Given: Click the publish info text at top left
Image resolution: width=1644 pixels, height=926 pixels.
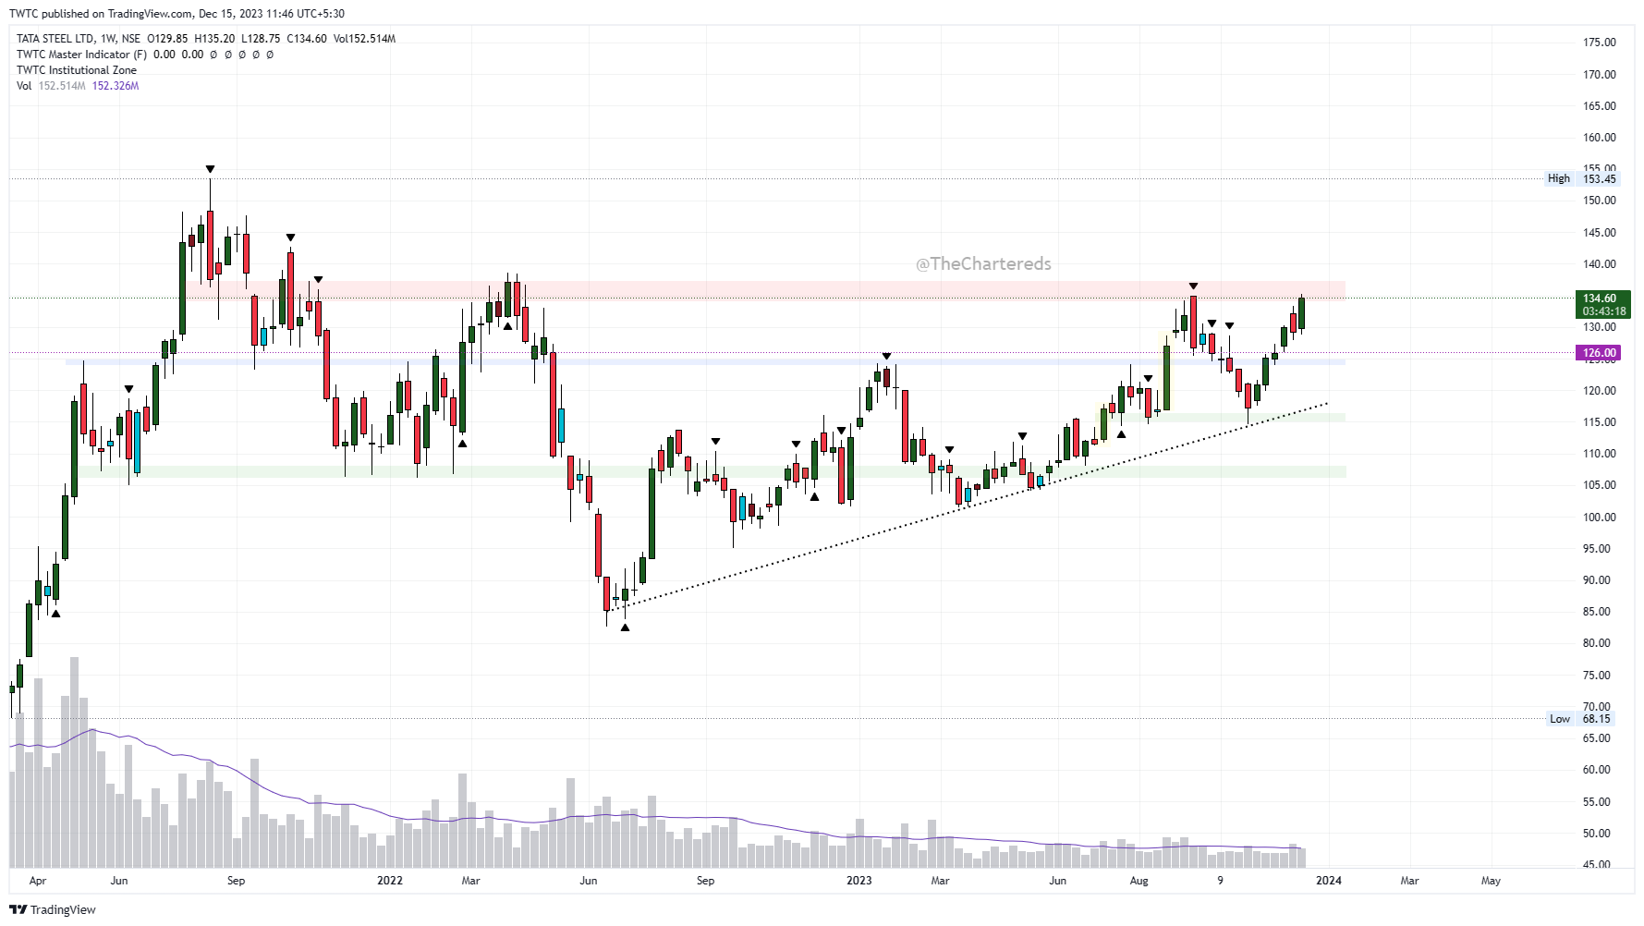Looking at the screenshot, I should pyautogui.click(x=177, y=14).
